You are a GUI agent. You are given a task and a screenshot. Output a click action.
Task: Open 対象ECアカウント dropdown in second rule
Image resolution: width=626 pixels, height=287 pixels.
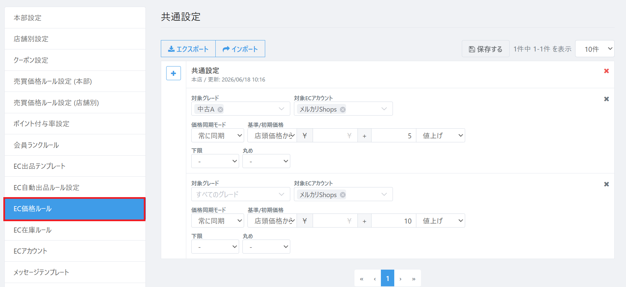pos(343,194)
